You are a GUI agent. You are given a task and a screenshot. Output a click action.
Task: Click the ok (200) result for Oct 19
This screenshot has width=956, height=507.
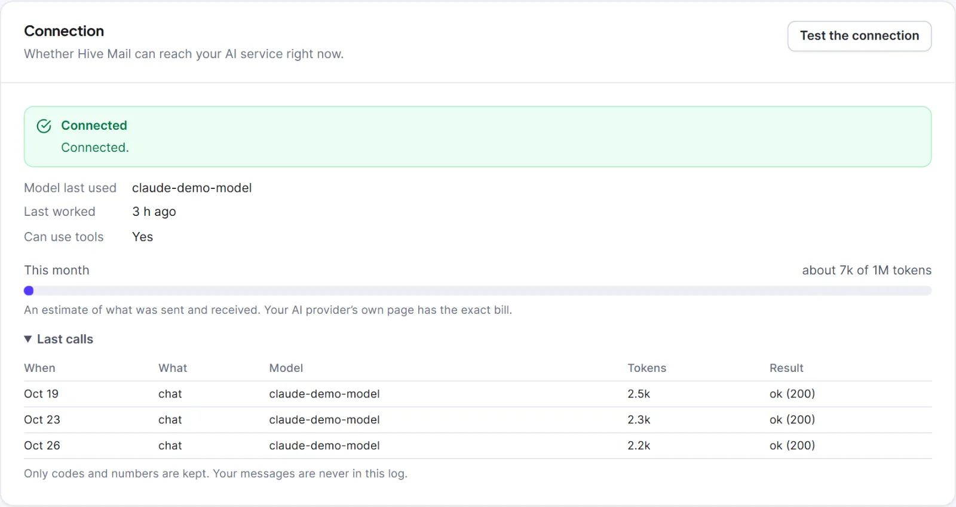[792, 394]
